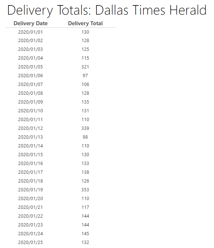
Task: Click the delivery total value 353
Action: pyautogui.click(x=85, y=189)
